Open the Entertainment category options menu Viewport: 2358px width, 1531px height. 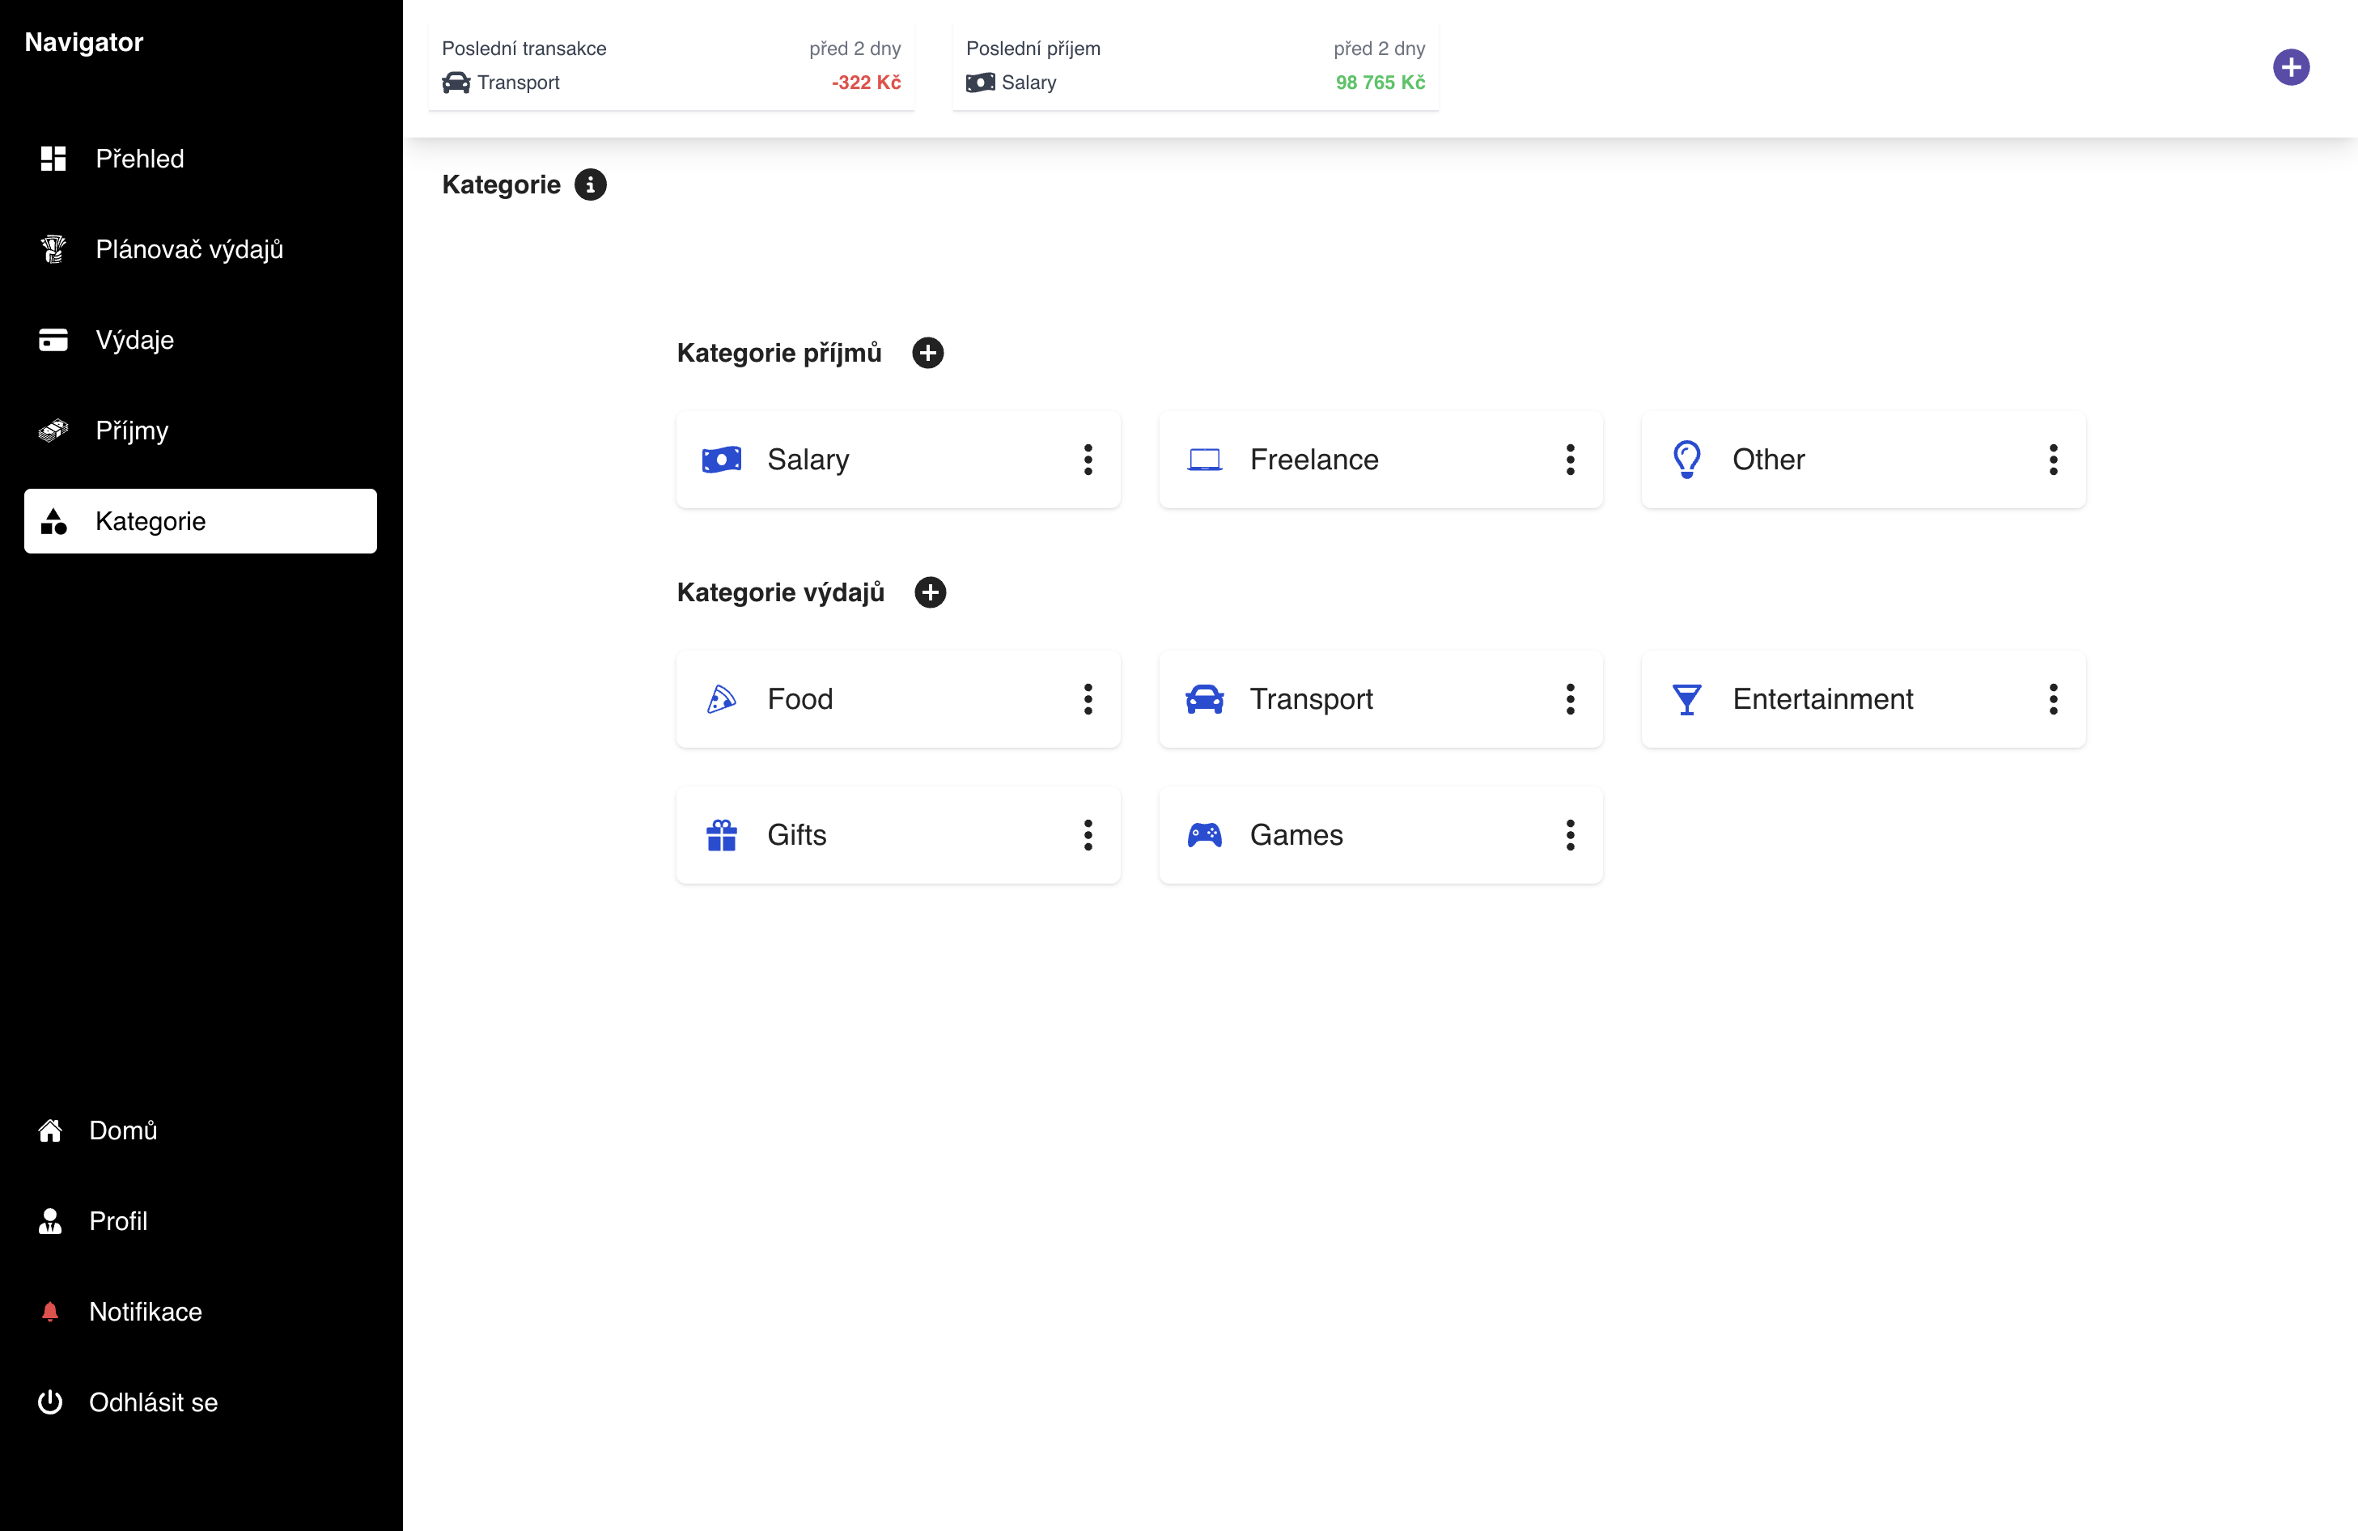tap(2053, 700)
